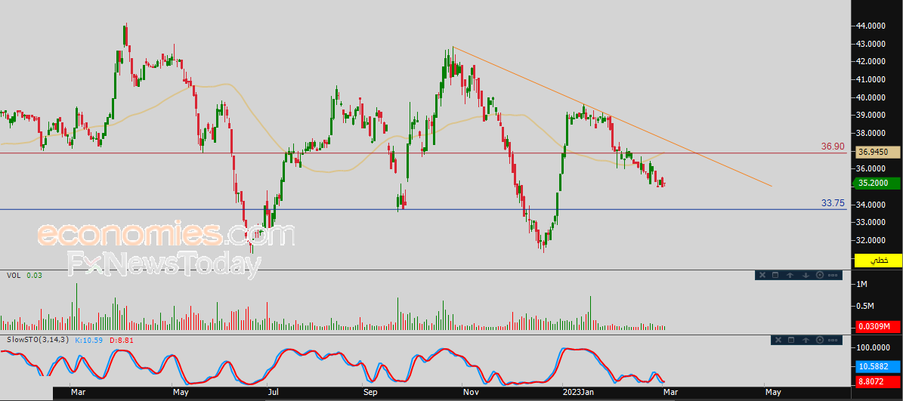903x401 pixels.
Task: Click the yellow خطي scale button
Action: tap(878, 261)
